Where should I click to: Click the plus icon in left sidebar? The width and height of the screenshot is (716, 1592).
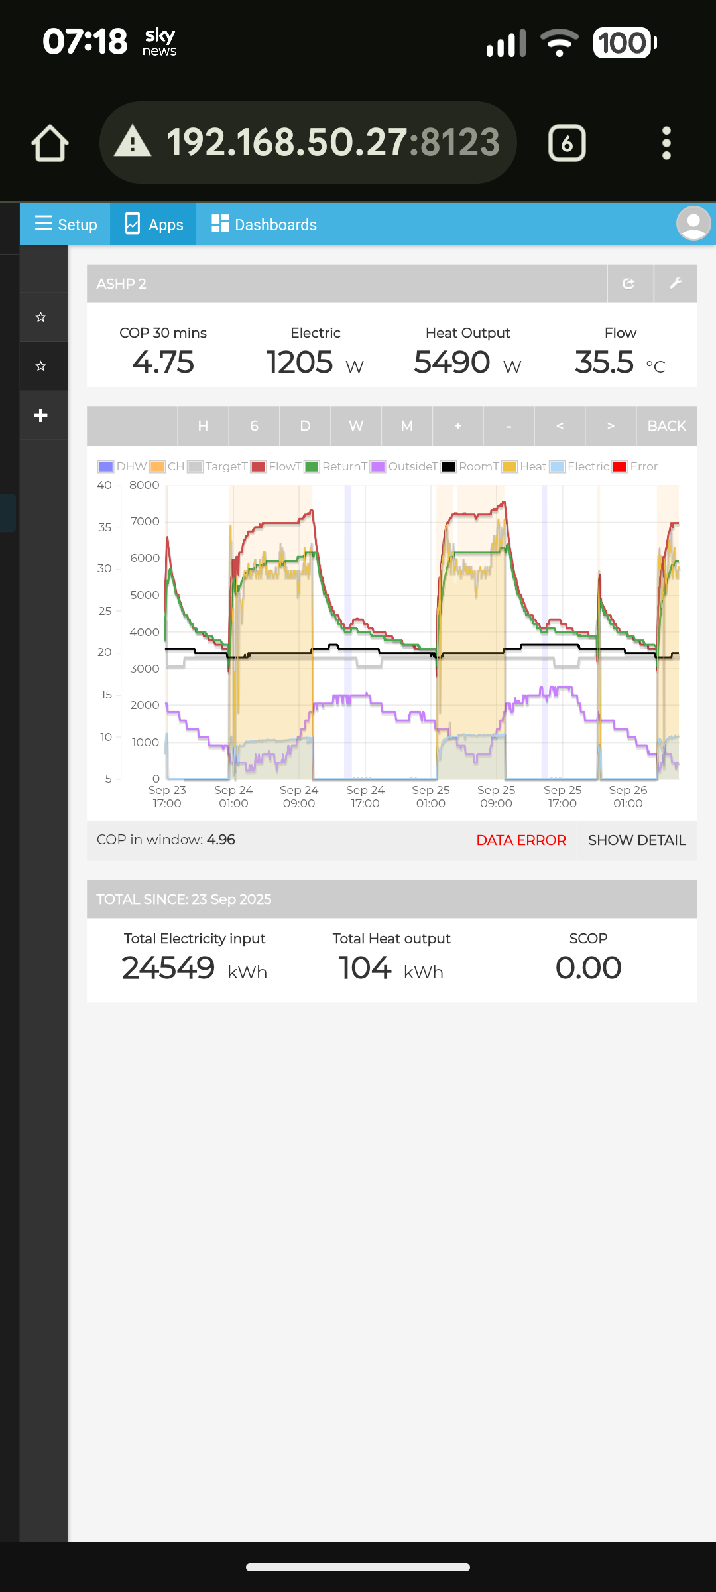point(41,415)
